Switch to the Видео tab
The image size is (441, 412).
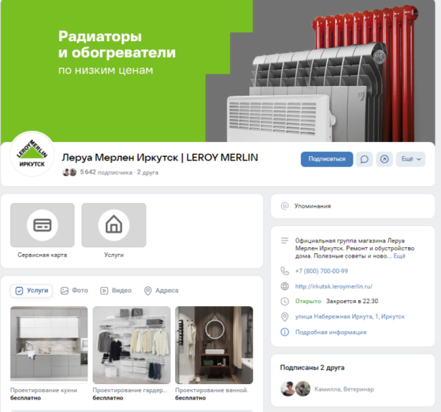116,291
